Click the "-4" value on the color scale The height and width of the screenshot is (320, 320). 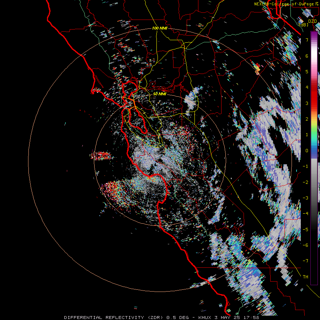pos(305,213)
